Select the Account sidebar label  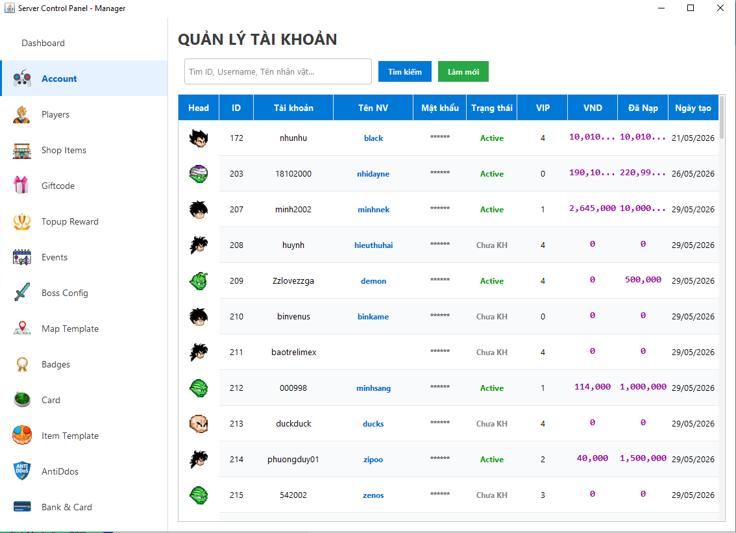[59, 79]
